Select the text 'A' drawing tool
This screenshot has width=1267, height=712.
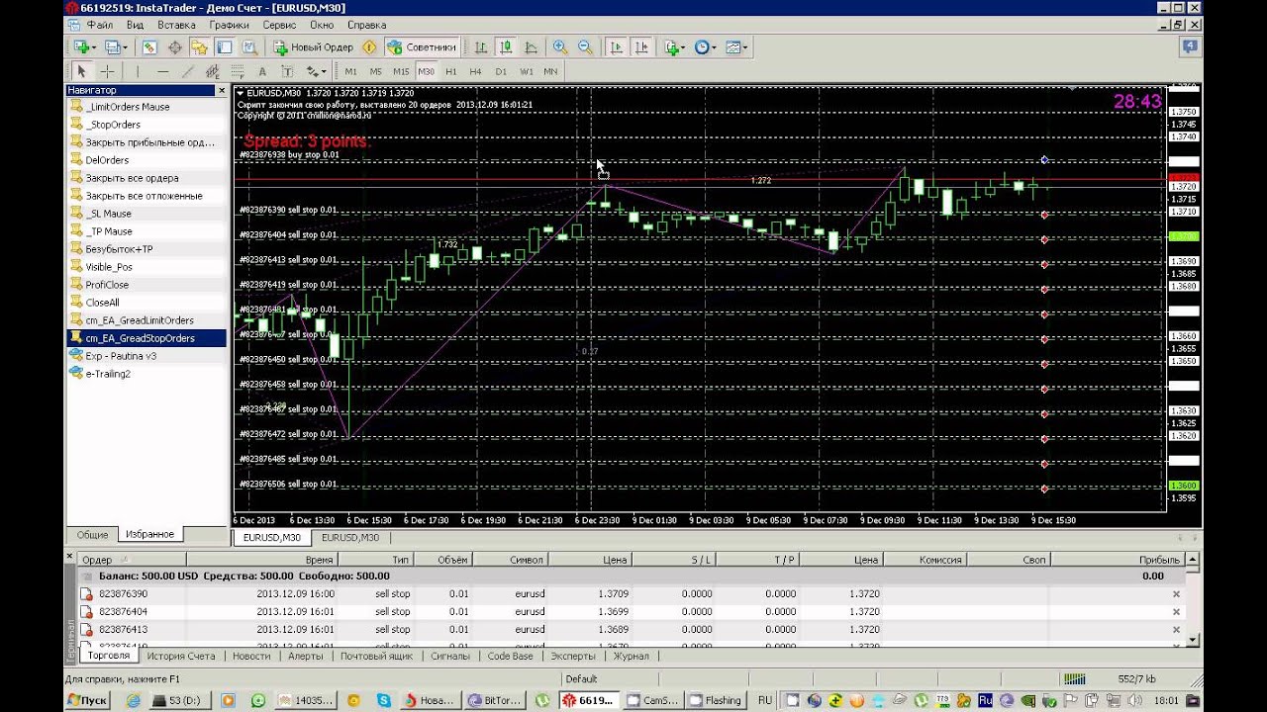[x=262, y=71]
